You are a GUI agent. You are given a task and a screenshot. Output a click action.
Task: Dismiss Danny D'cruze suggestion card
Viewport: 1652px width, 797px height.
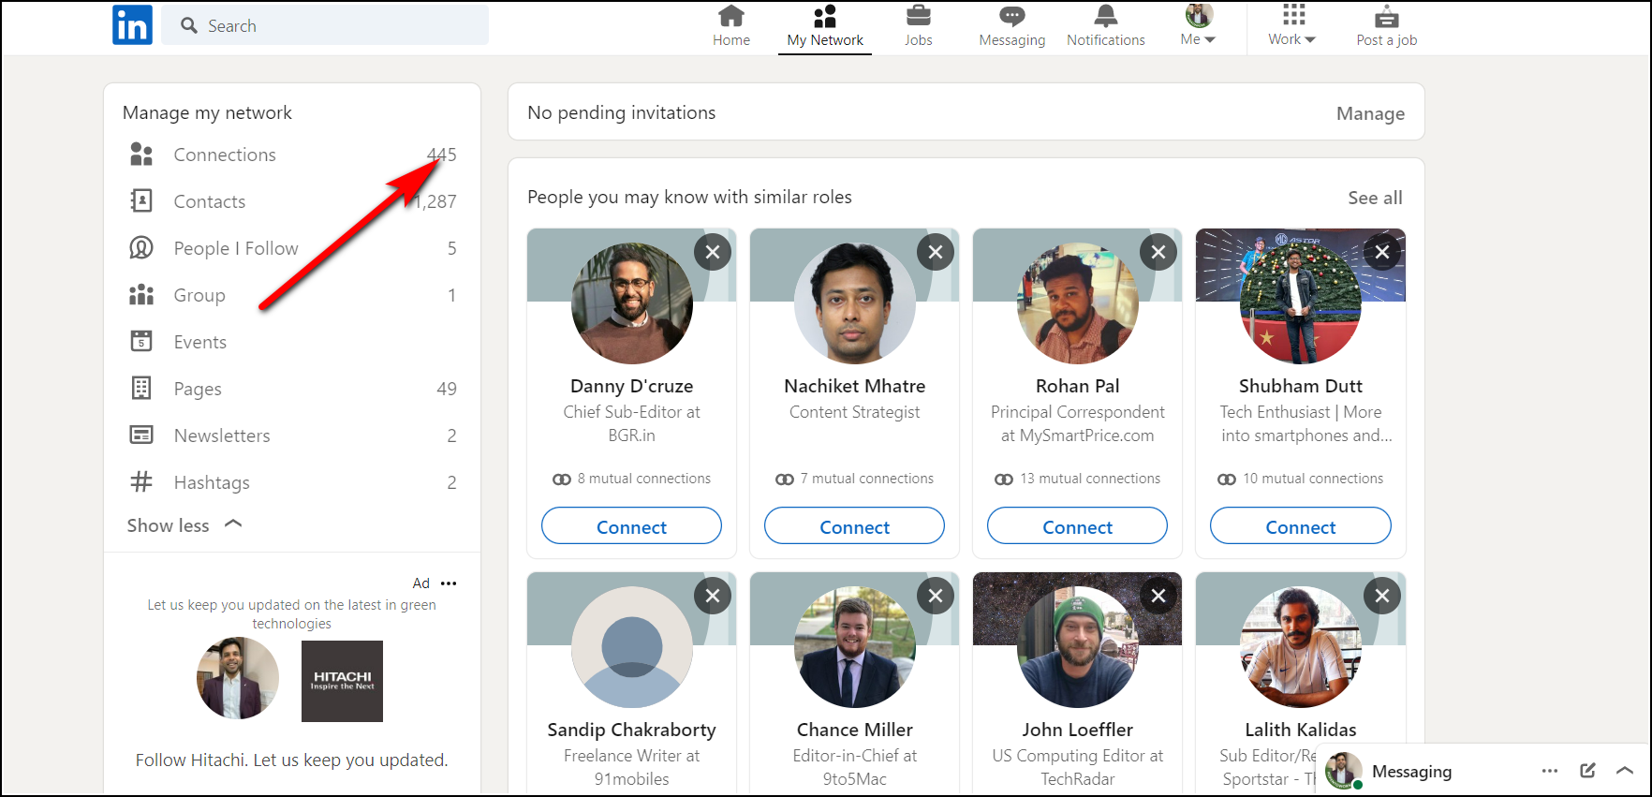(x=713, y=252)
